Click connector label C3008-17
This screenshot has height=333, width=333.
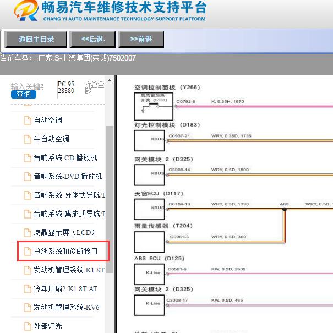pyautogui.click(x=177, y=301)
